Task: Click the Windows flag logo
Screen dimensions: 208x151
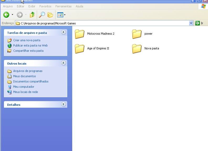Action: coord(204,6)
